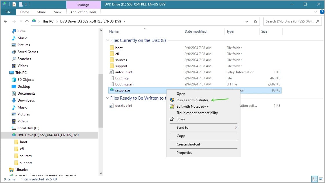This screenshot has height=183, width=325.
Task: Click the Refresh button in address bar
Action: 255,21
